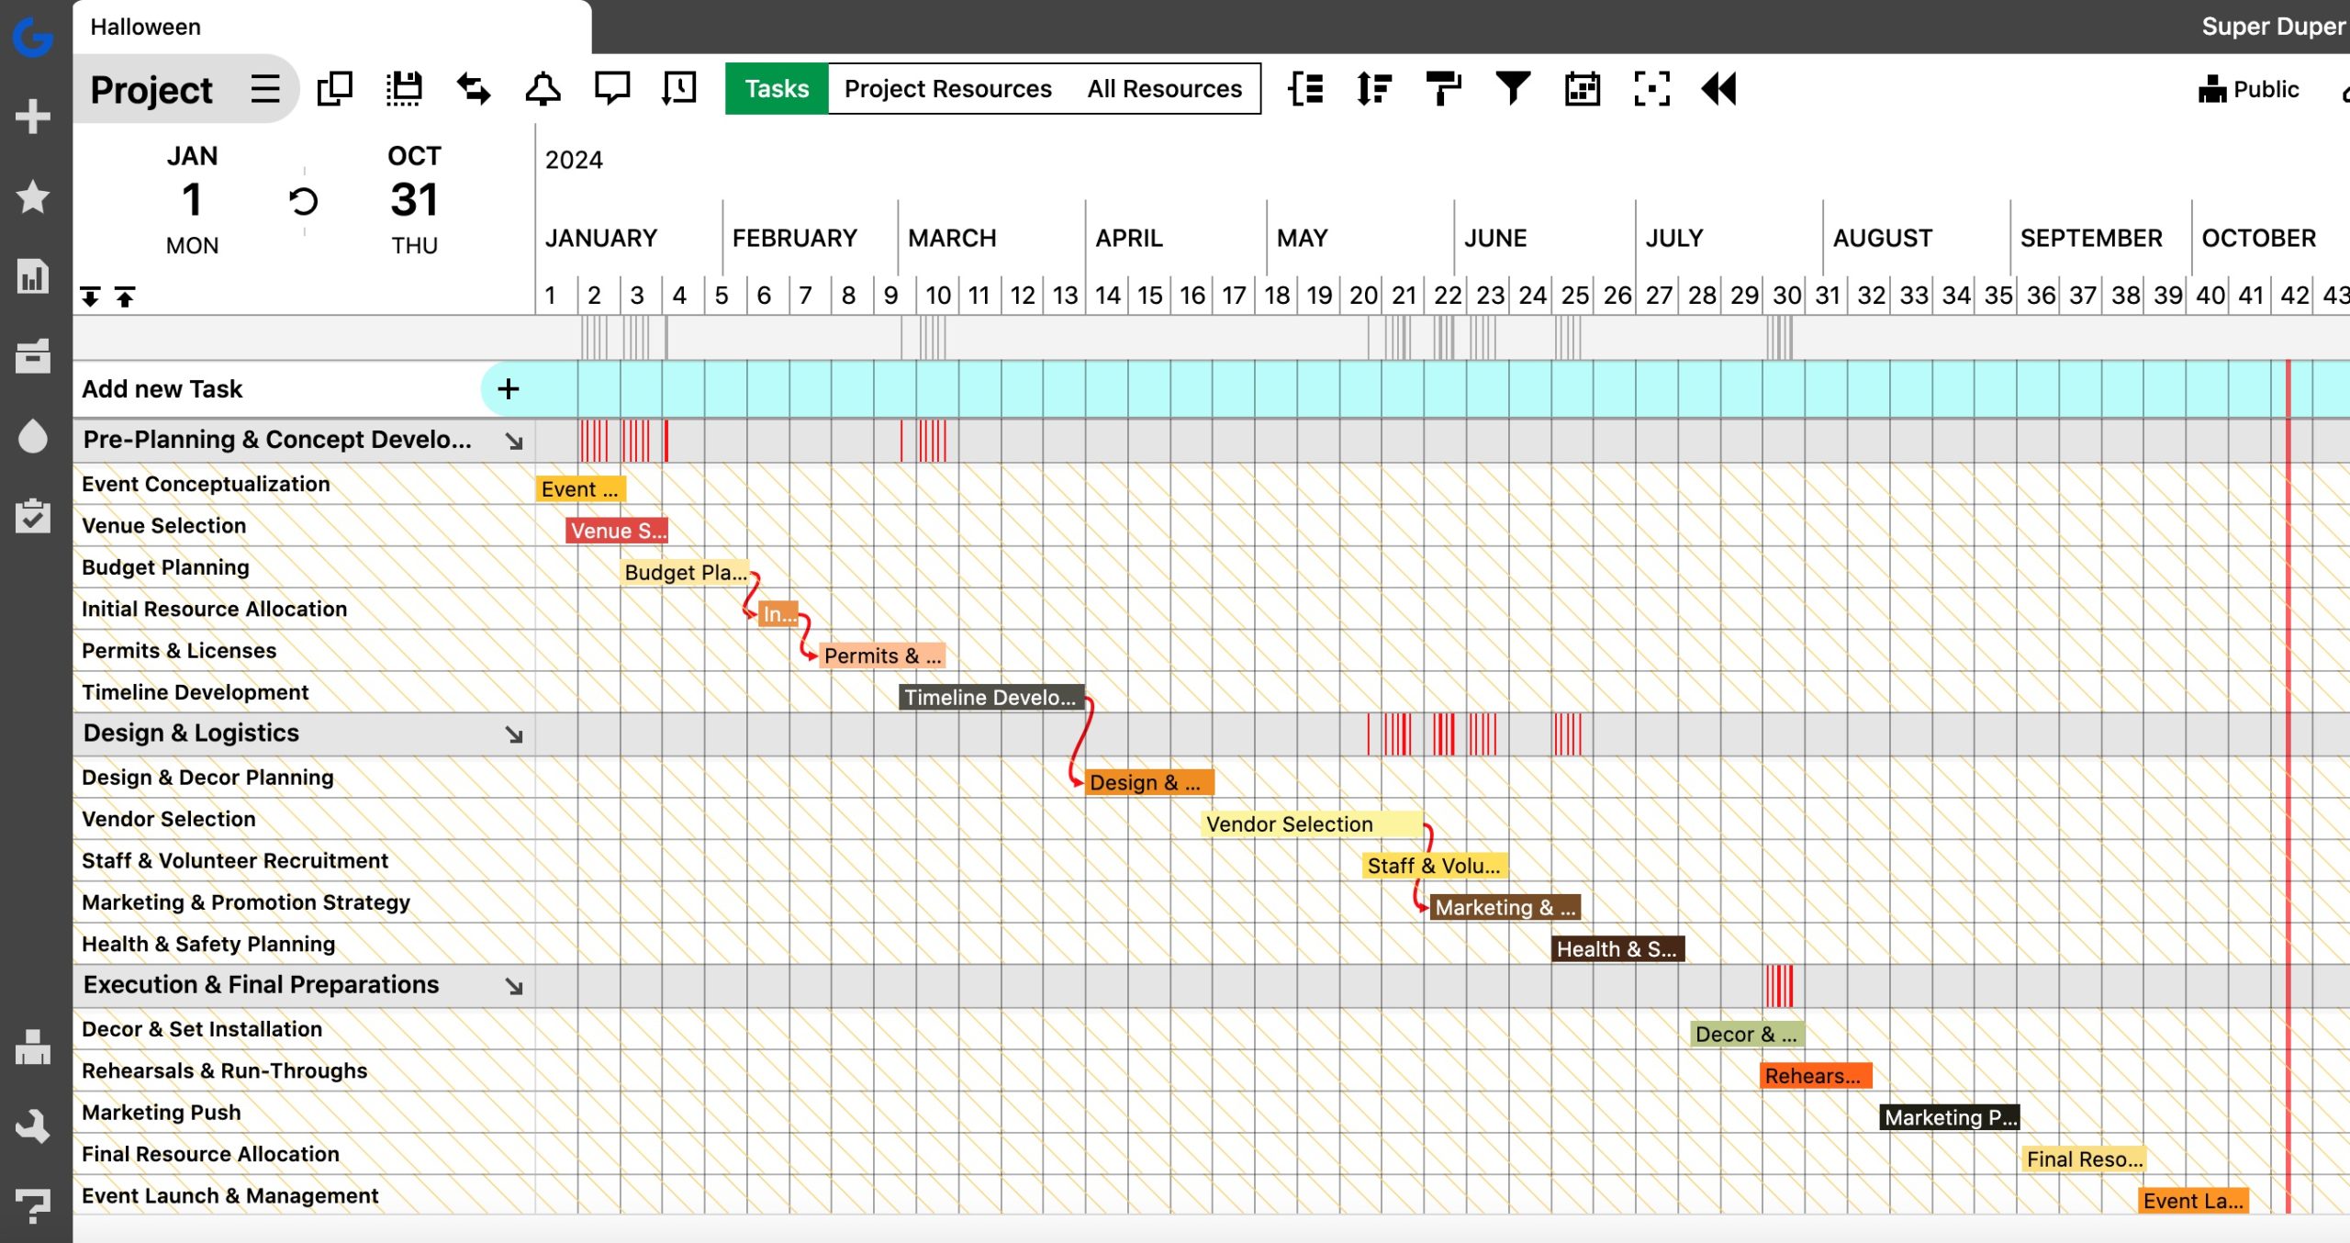Select Marketing Push task name
Image resolution: width=2350 pixels, height=1243 pixels.
pos(162,1112)
